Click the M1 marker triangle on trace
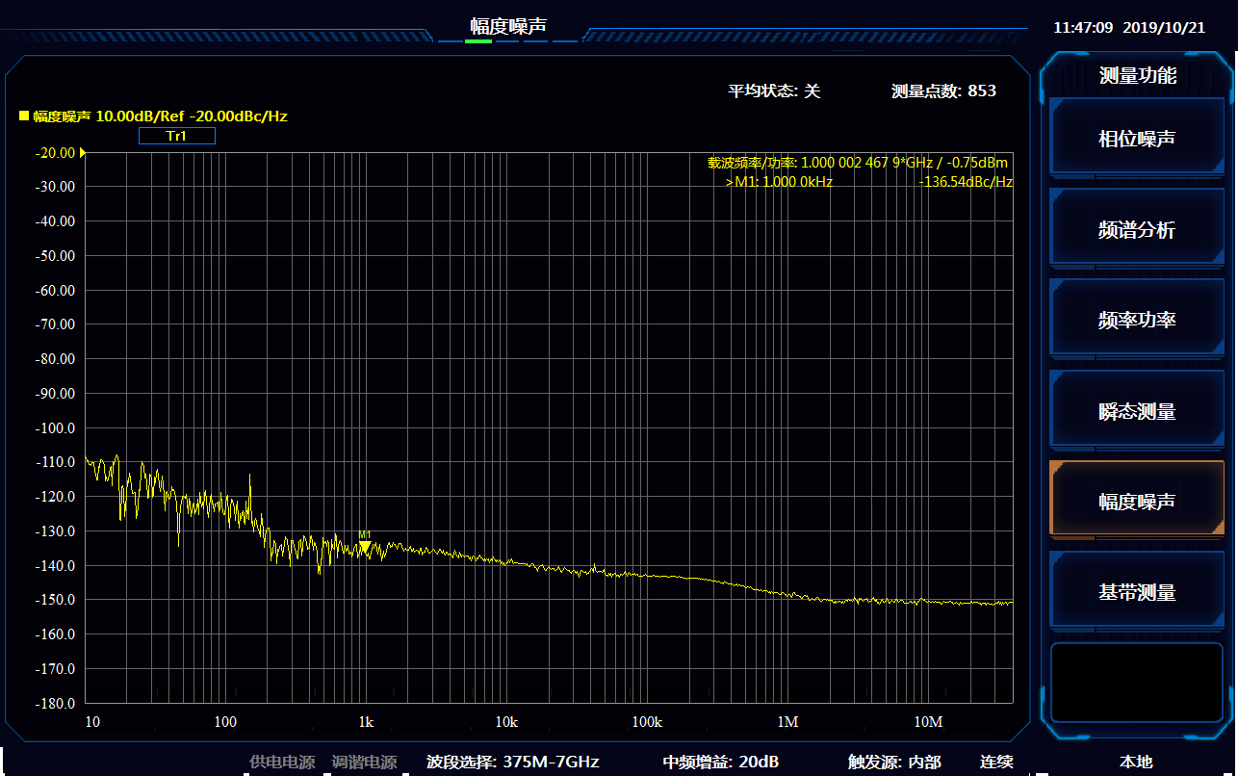The width and height of the screenshot is (1238, 776). (x=365, y=547)
